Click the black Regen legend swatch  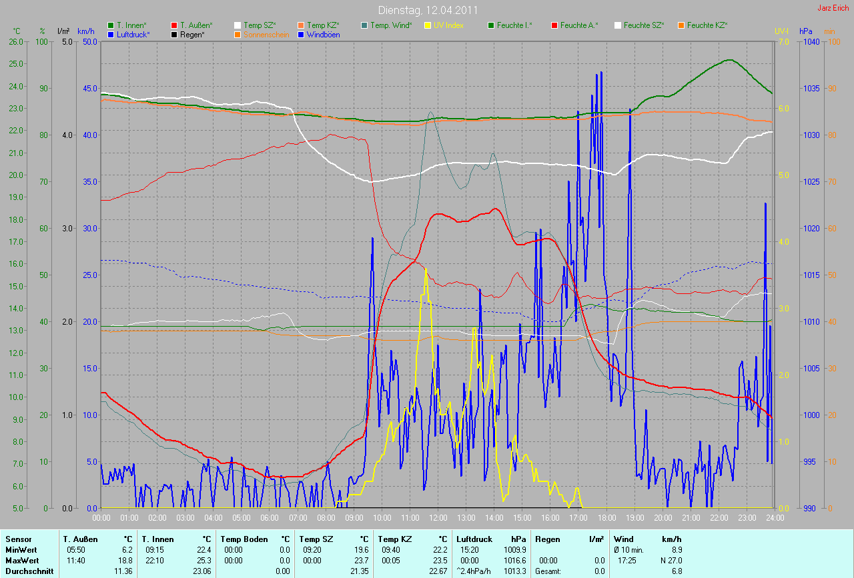tap(174, 34)
